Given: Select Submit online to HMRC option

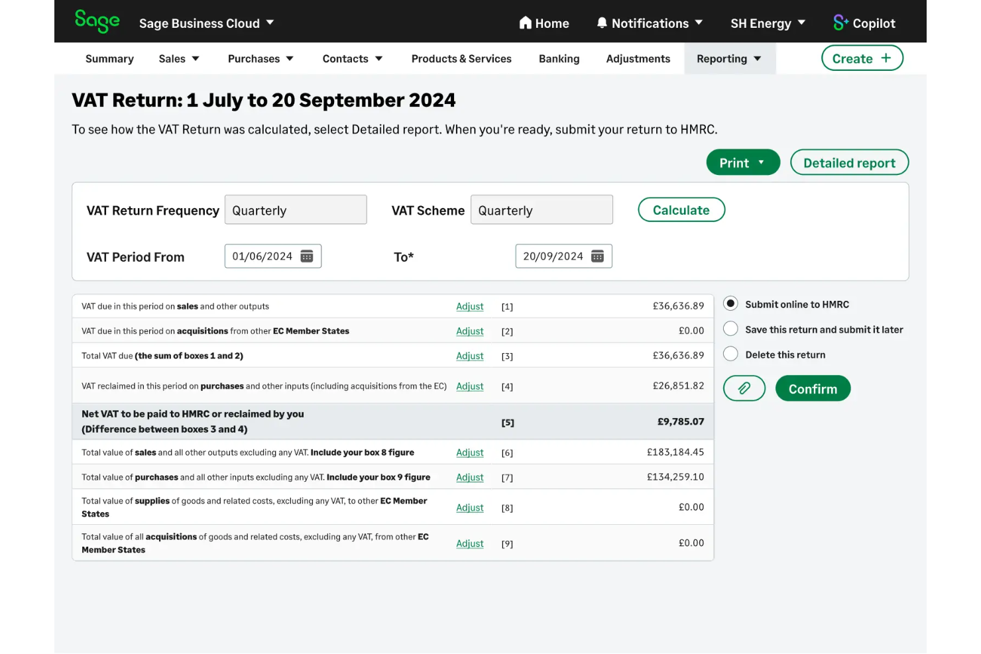Looking at the screenshot, I should tap(730, 303).
